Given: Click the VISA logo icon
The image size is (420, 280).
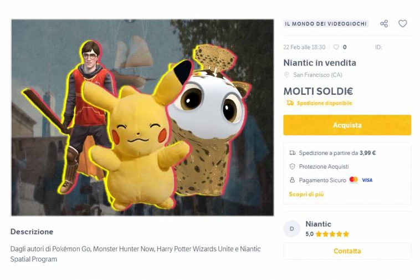Looking at the screenshot, I should click(367, 180).
